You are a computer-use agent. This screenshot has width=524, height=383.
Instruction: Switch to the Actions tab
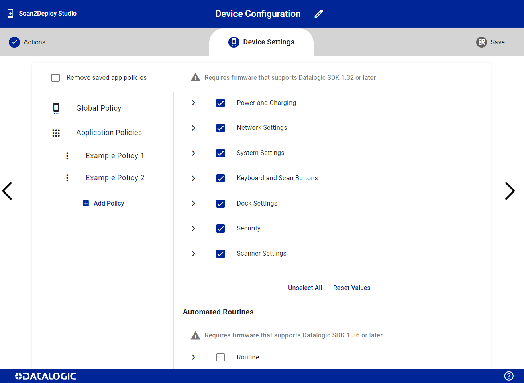(x=27, y=42)
